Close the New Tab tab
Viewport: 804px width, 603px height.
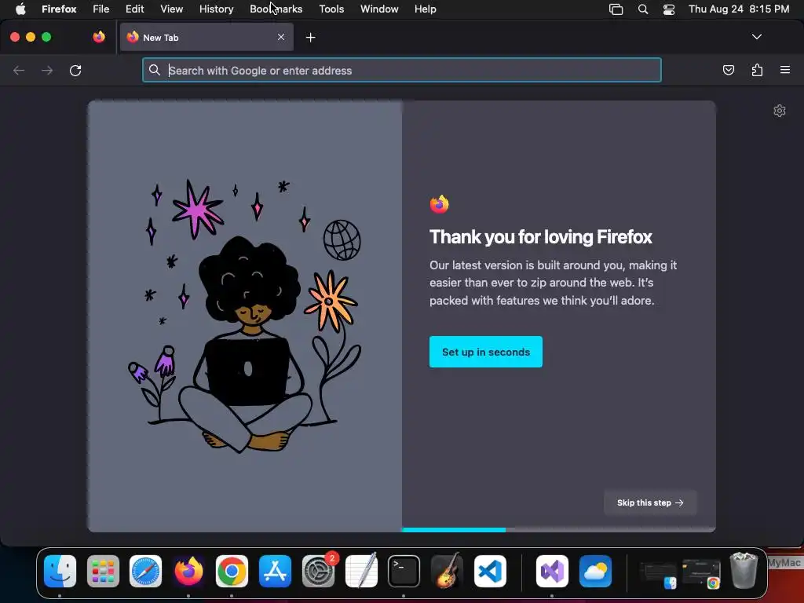pos(281,37)
